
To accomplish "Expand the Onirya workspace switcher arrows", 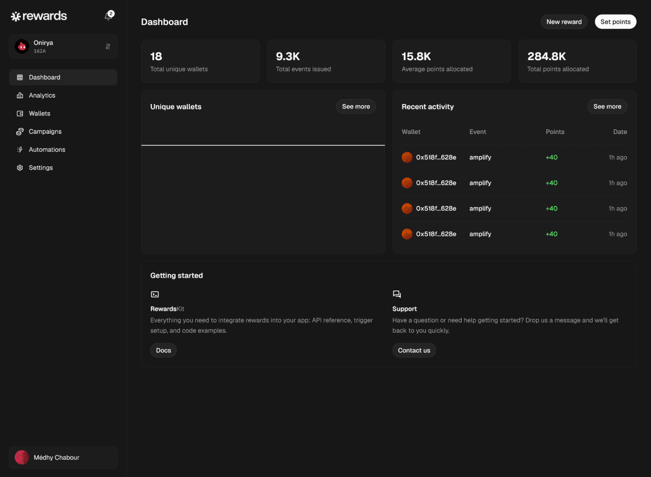I will (108, 47).
